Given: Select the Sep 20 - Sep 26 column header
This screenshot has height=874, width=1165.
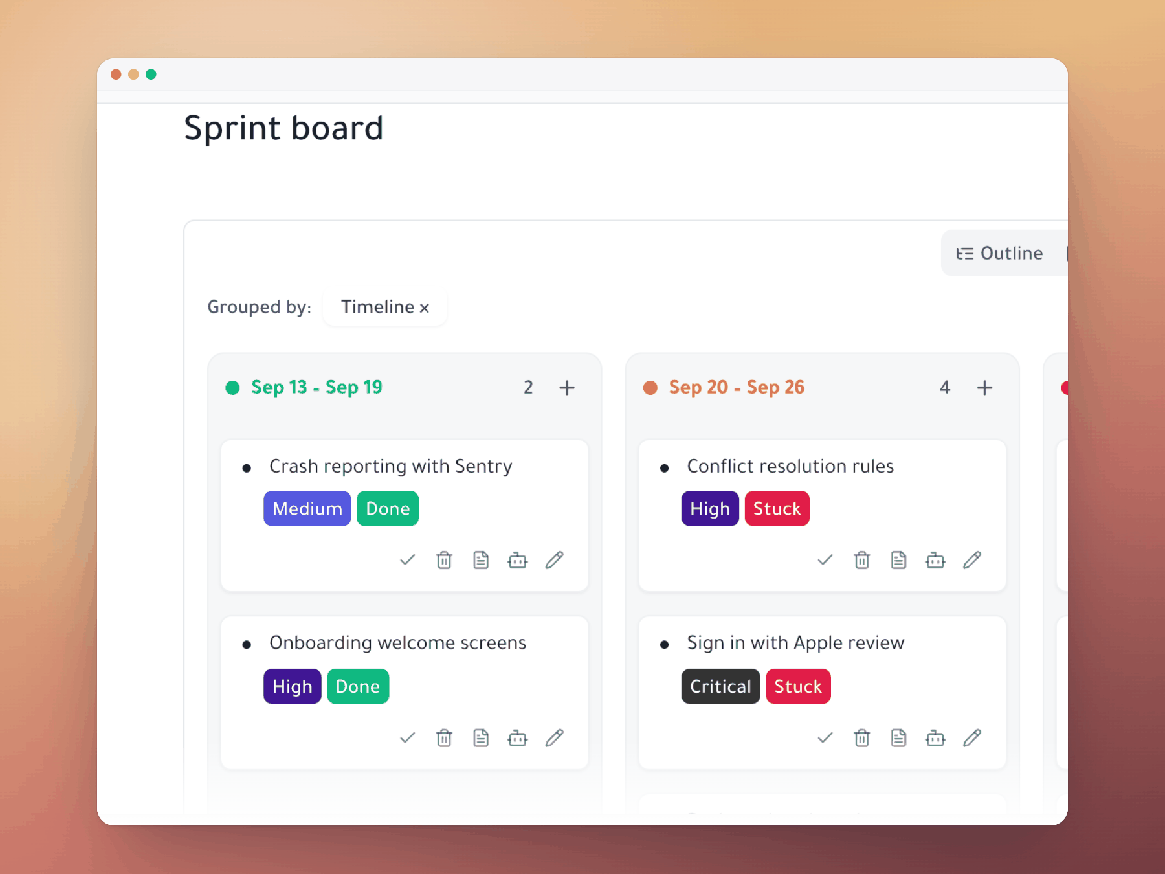Looking at the screenshot, I should pos(737,387).
